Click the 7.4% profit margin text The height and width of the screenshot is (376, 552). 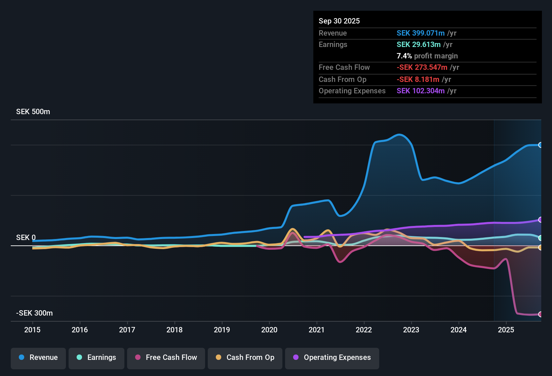click(427, 56)
